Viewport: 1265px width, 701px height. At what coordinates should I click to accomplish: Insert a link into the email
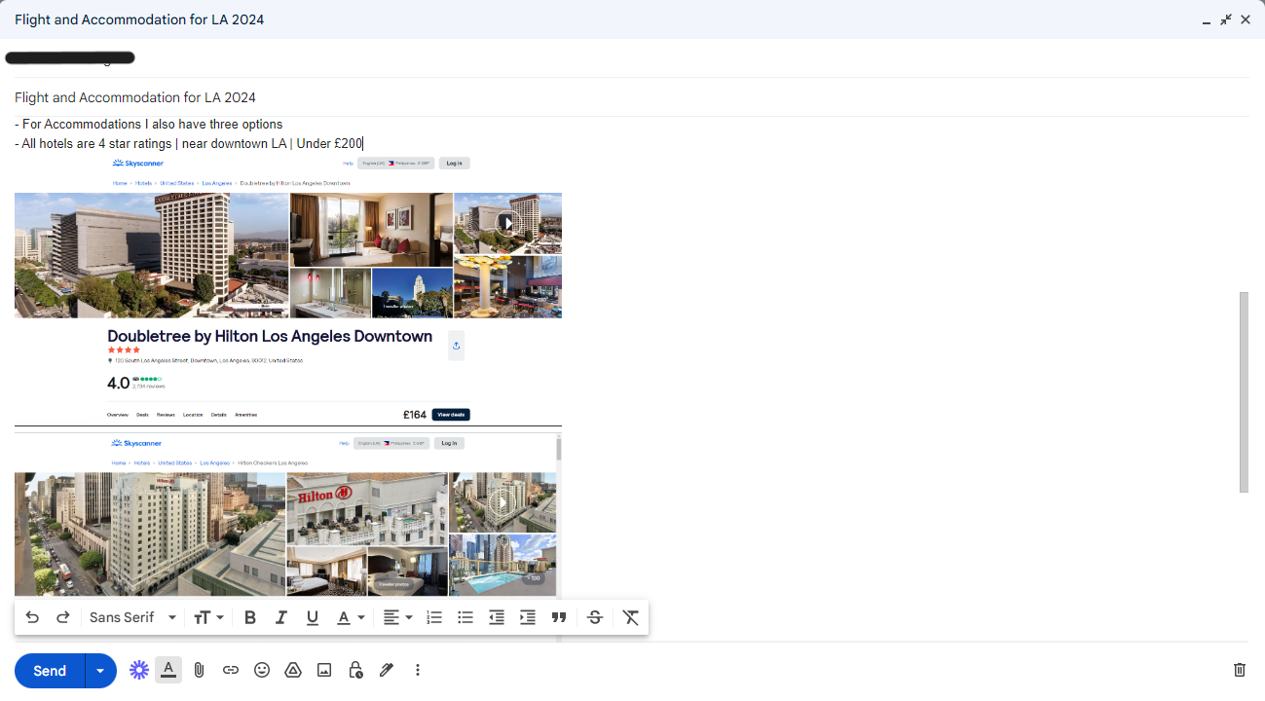coord(231,670)
